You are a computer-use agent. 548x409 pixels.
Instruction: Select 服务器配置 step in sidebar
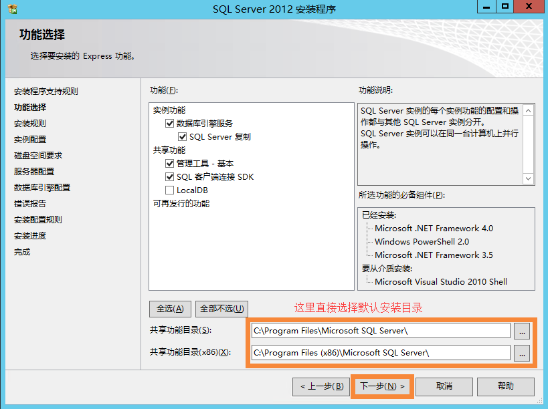click(34, 172)
